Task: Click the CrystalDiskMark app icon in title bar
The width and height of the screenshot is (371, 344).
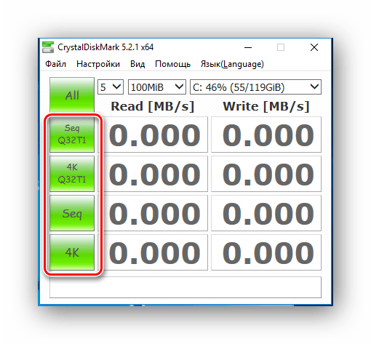Action: click(x=48, y=47)
